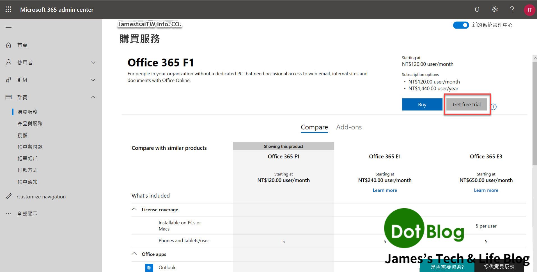Open 付款方式 in the sidebar
The height and width of the screenshot is (272, 537).
(x=27, y=170)
